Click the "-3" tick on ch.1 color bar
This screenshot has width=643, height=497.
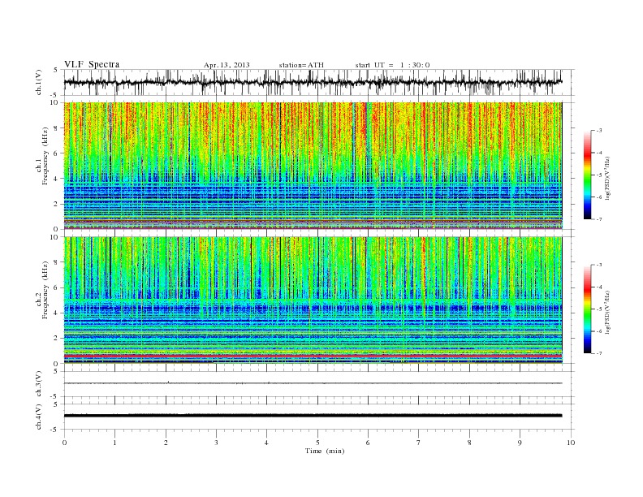[x=599, y=131]
